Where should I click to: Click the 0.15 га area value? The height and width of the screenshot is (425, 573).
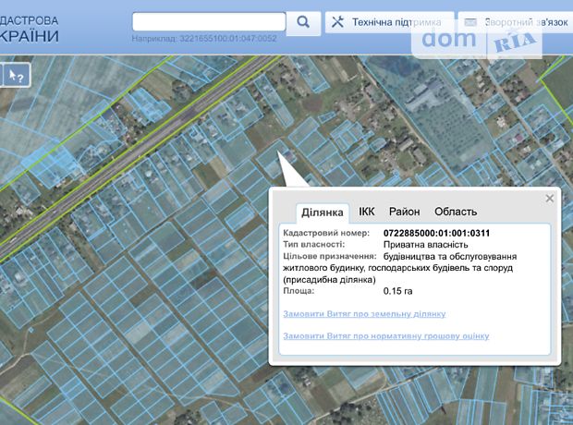tap(397, 291)
